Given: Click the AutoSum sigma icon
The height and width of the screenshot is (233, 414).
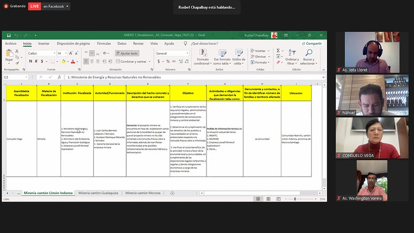Looking at the screenshot, I should coord(278,51).
